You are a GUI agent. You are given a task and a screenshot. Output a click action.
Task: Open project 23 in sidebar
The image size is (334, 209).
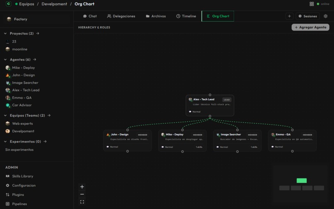pyautogui.click(x=14, y=41)
